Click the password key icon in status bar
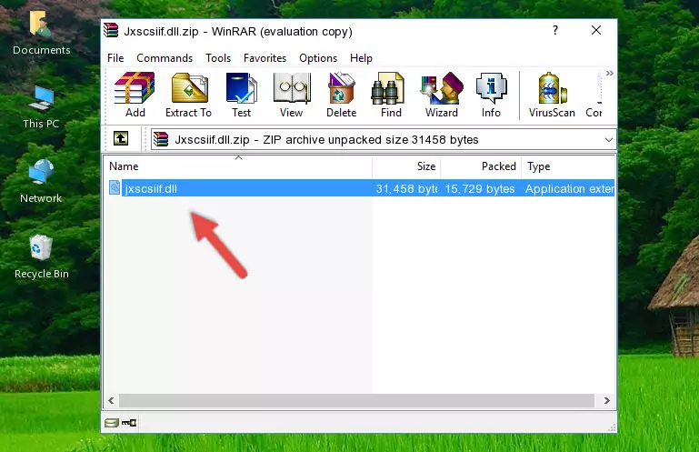Image resolution: width=699 pixels, height=452 pixels. tap(129, 422)
